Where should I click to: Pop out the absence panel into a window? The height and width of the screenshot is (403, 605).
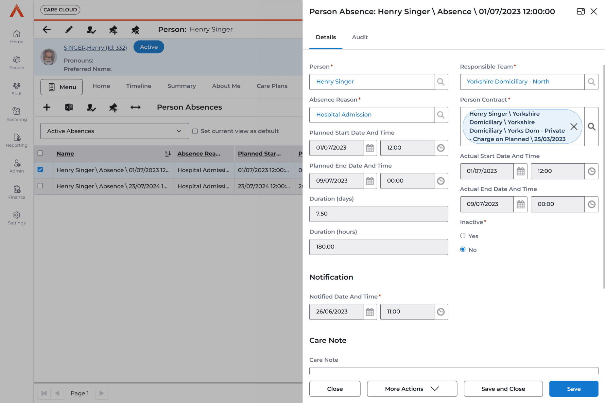[580, 12]
